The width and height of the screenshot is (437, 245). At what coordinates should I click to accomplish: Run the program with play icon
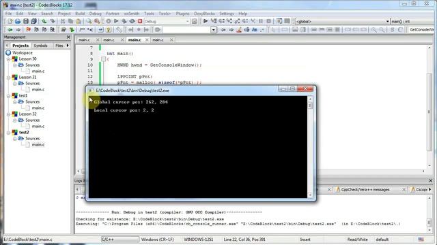116,21
